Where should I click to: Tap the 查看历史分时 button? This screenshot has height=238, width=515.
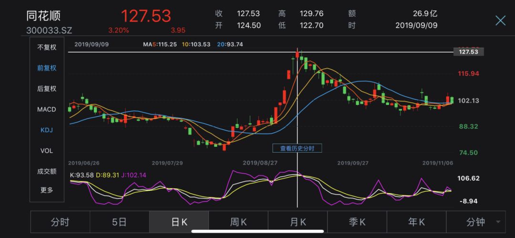coord(297,149)
